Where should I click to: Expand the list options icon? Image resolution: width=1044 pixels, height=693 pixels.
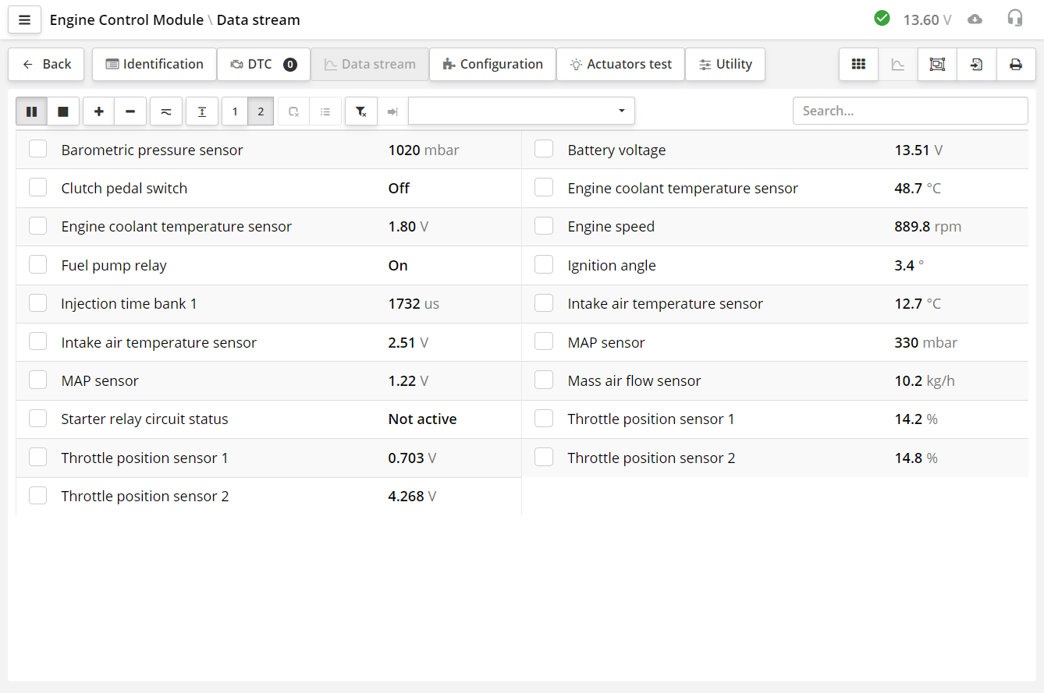(x=326, y=111)
